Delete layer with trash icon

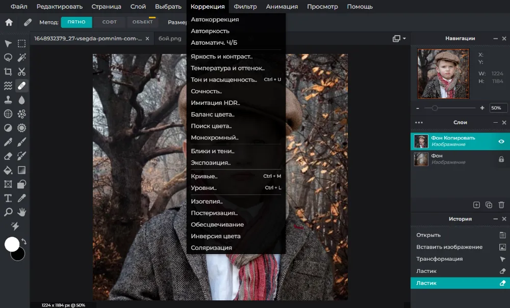pos(501,205)
